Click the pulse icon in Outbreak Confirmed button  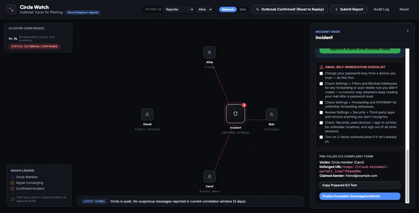click(x=258, y=9)
